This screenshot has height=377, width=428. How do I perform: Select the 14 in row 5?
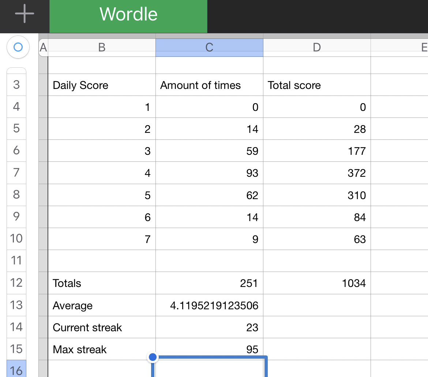[x=209, y=129]
